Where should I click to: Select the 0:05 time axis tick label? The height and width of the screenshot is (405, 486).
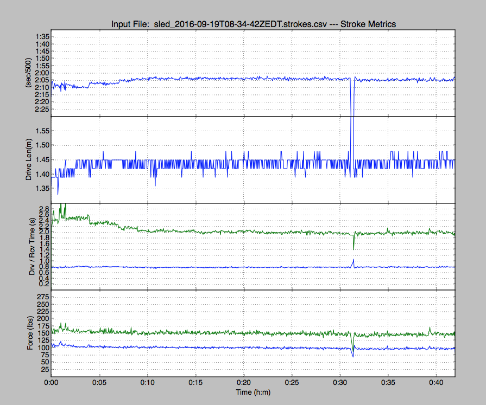99,382
